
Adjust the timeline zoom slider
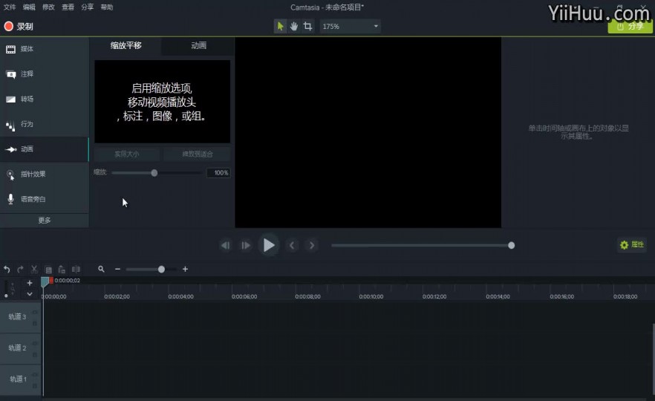coord(161,270)
